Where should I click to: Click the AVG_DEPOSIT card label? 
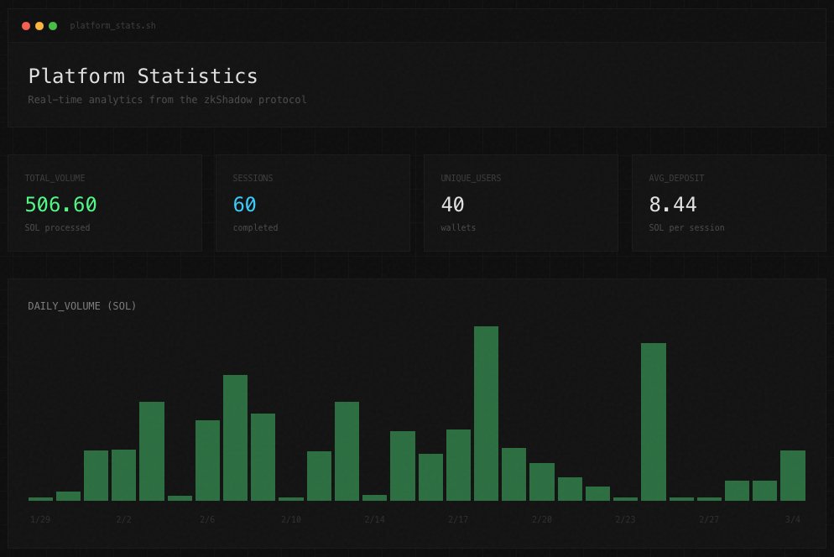[x=676, y=178]
